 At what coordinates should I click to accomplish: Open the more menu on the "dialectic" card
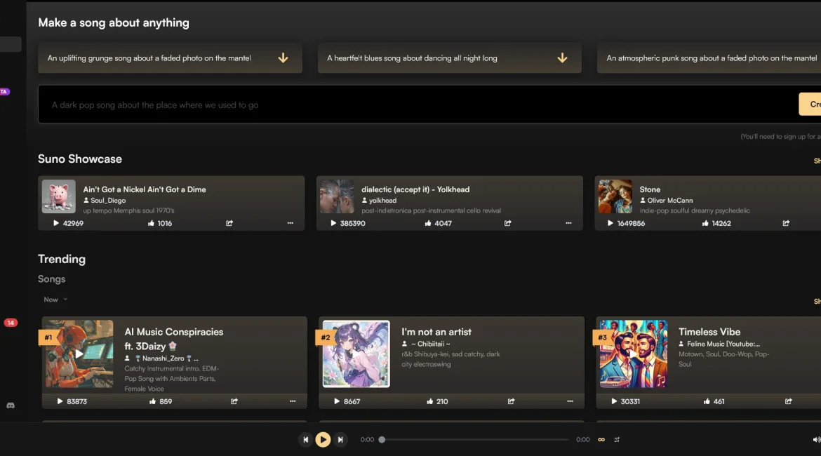(568, 223)
